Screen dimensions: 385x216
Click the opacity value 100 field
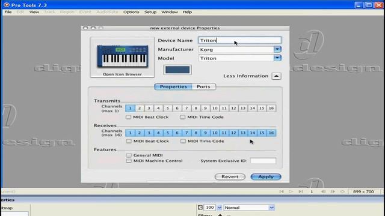(210, 208)
